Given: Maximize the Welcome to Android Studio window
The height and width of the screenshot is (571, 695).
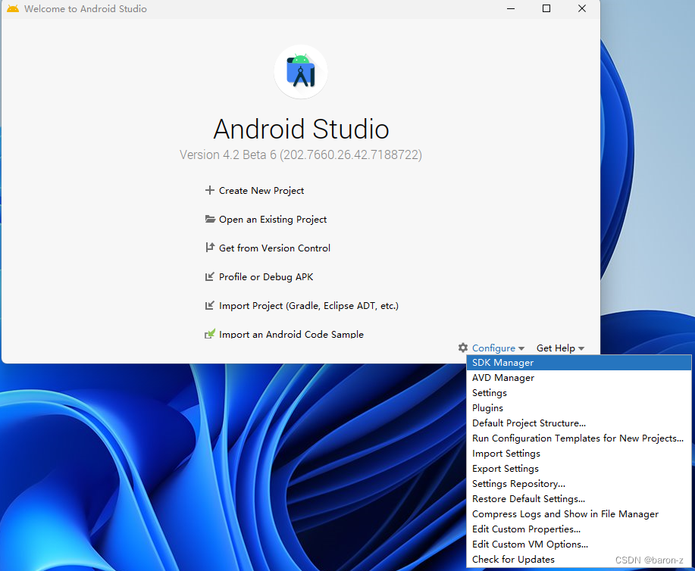Looking at the screenshot, I should click(546, 8).
